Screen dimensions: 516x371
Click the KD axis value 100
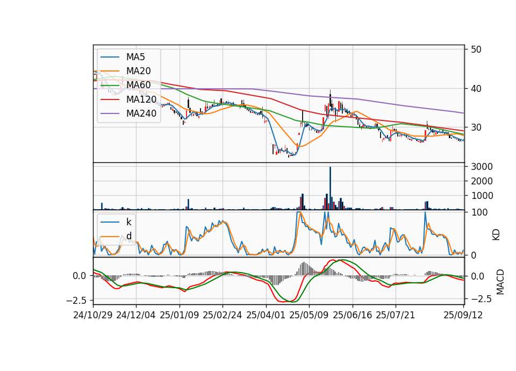[479, 212]
